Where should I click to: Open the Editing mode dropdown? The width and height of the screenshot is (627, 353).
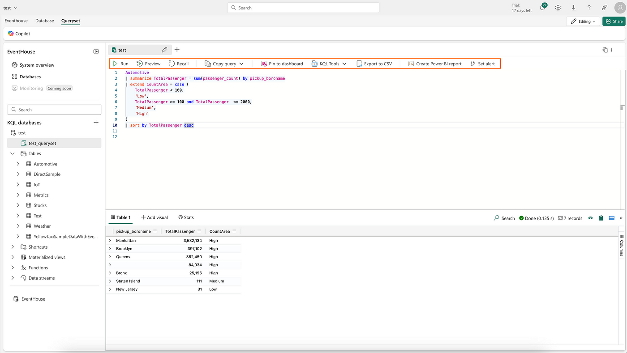click(583, 21)
